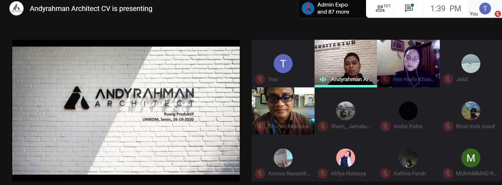502x185 pixels.
Task: Click muted mic icon beside Rizal moh yusuf
Action: [x=448, y=126]
